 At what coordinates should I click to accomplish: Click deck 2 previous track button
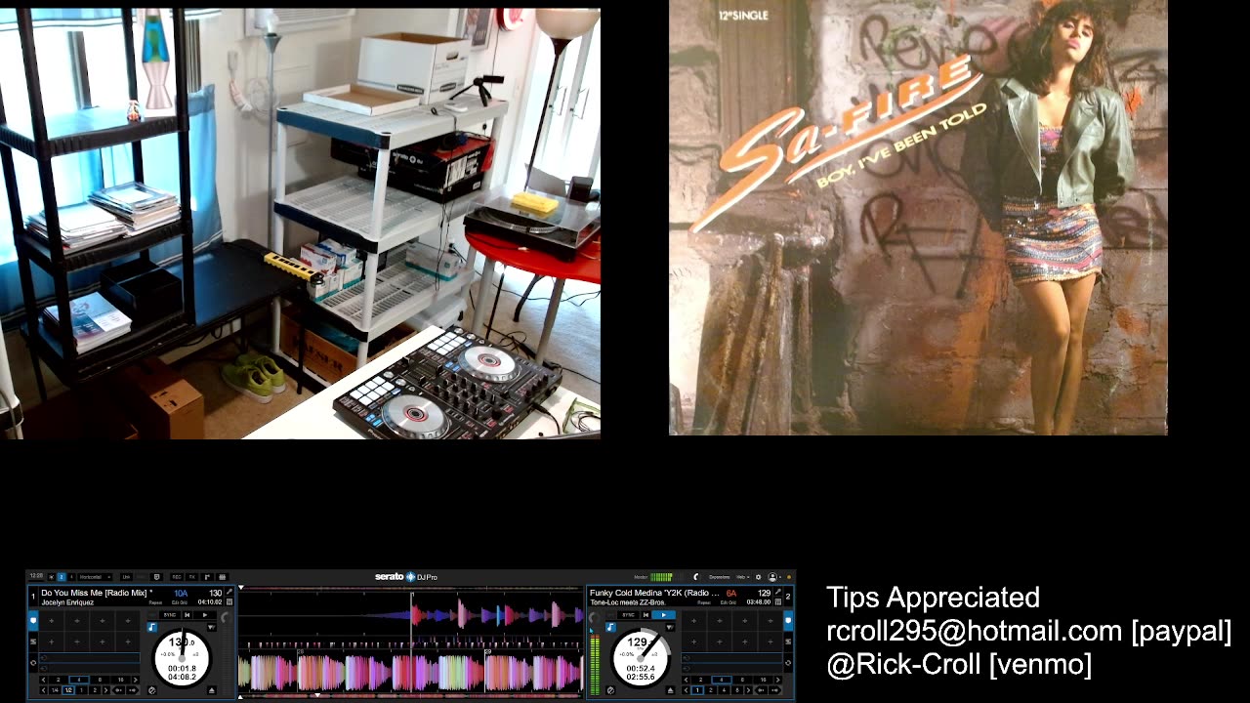point(646,615)
